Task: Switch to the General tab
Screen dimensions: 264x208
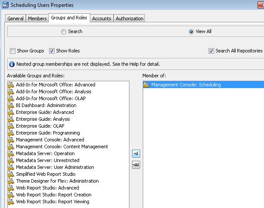Action: click(15, 18)
